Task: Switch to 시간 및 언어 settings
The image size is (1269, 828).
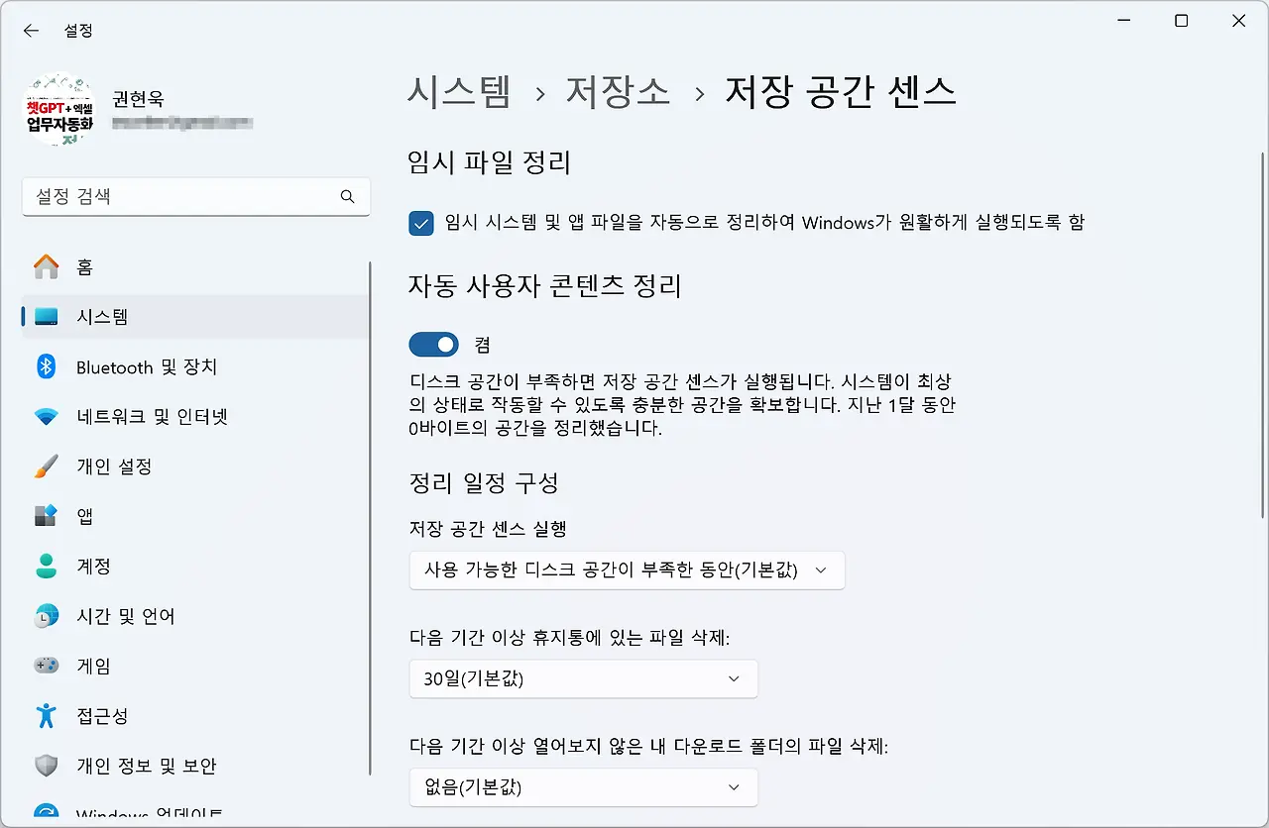Action: click(x=48, y=615)
